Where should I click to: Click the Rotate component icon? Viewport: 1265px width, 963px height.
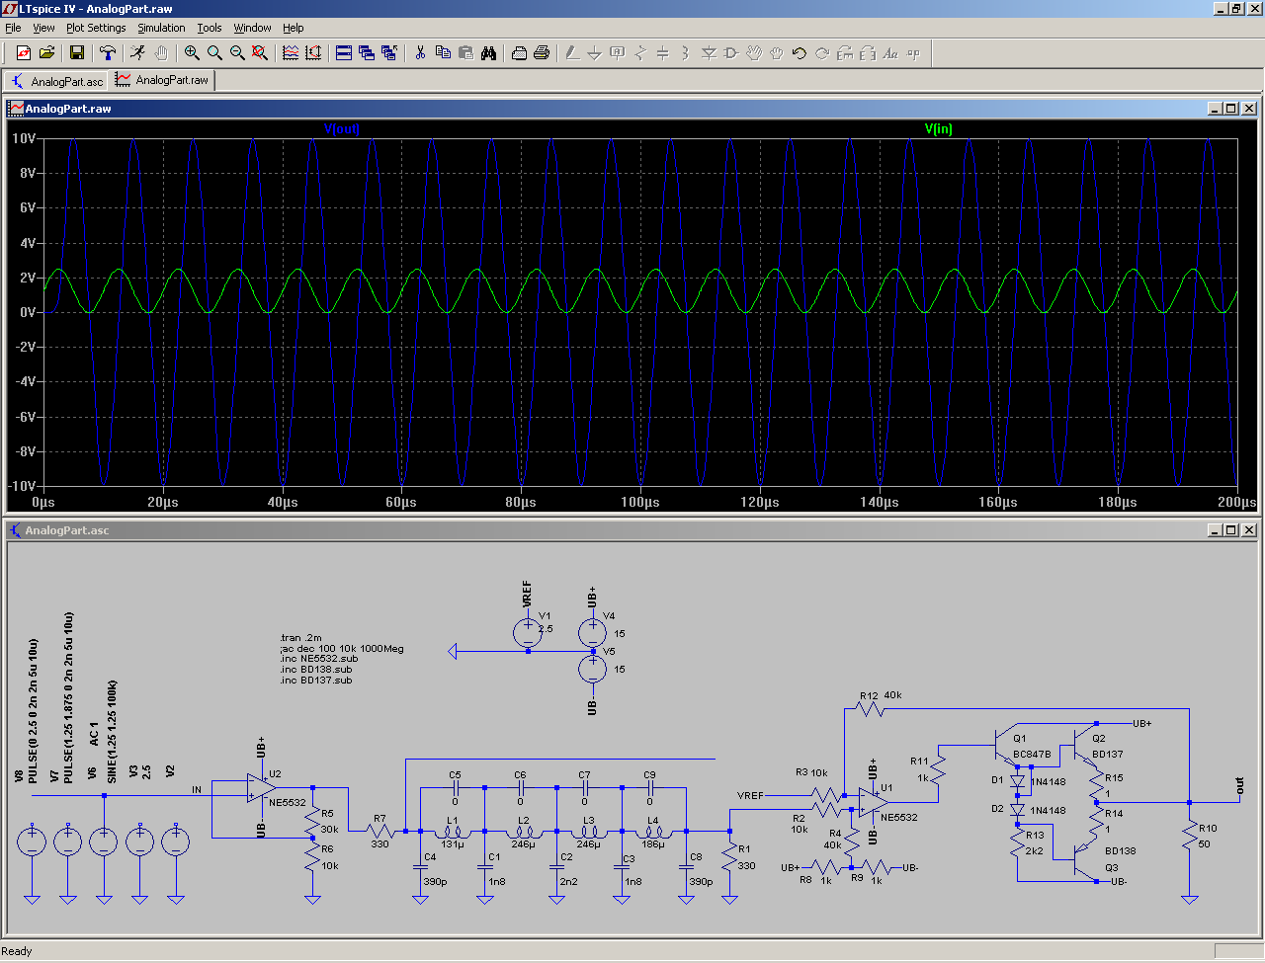pos(845,52)
